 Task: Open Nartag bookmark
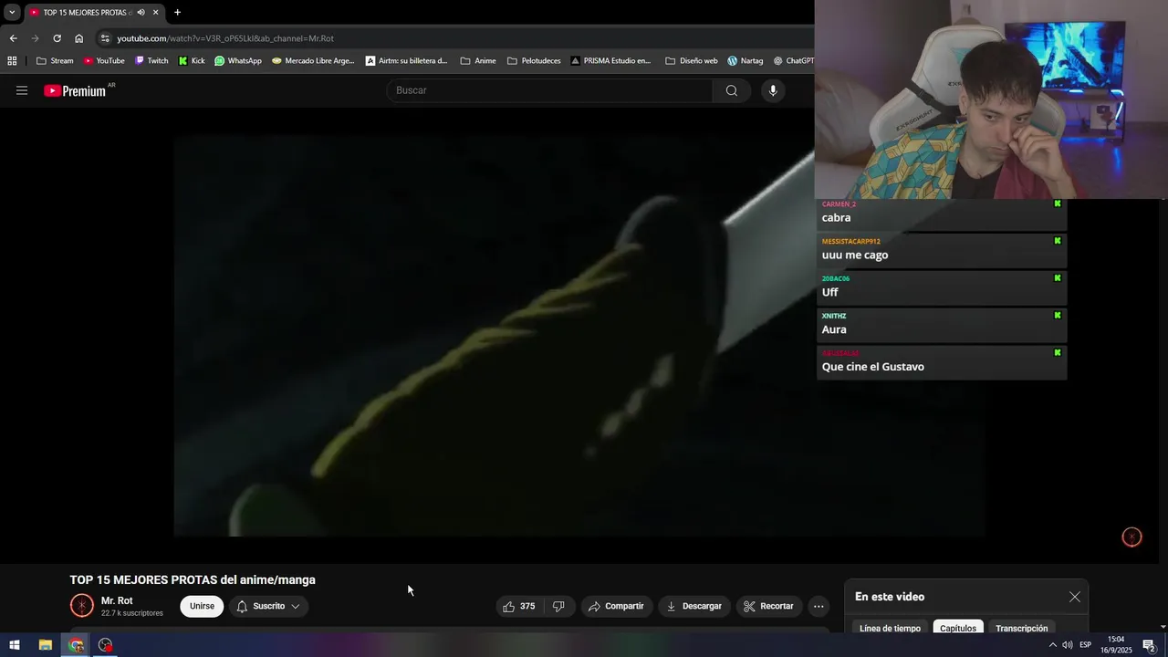[x=745, y=61]
